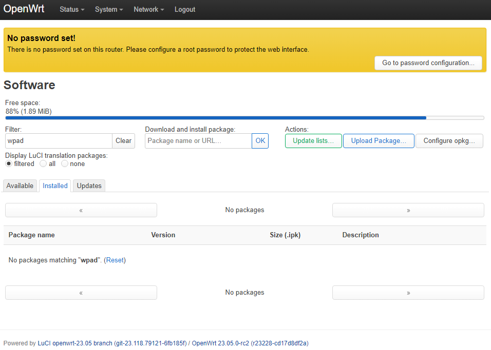Screen dimensions: 491x350
Task: Switch to the Updates tab
Action: [x=88, y=186]
